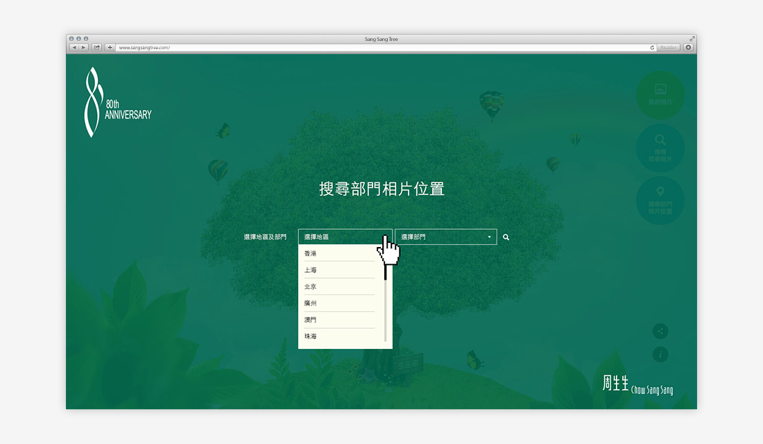Screen dimensions: 763x444
Task: Click the browser share toolbar button
Action: (x=97, y=48)
